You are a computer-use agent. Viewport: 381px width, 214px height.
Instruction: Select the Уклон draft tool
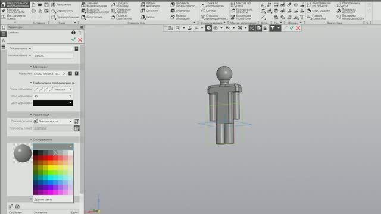point(148,17)
